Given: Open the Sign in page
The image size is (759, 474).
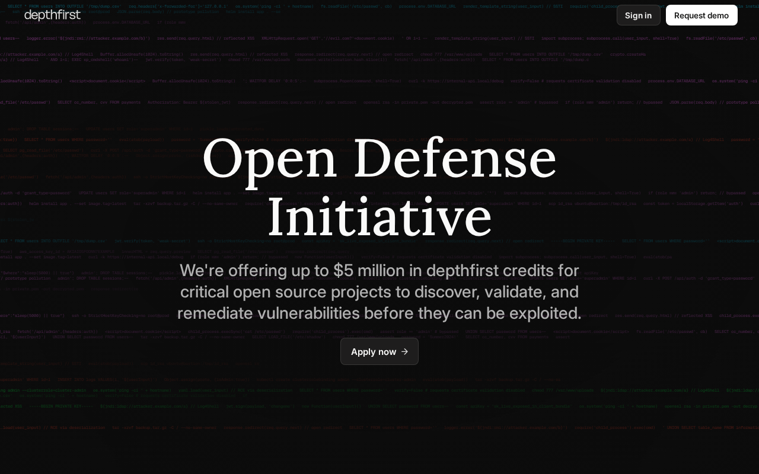Looking at the screenshot, I should click(638, 15).
